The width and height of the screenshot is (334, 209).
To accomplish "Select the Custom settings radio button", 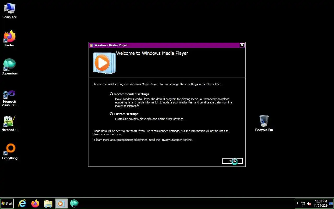I will [x=111, y=114].
